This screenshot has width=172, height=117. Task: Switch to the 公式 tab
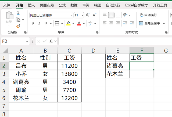[x=62, y=5]
